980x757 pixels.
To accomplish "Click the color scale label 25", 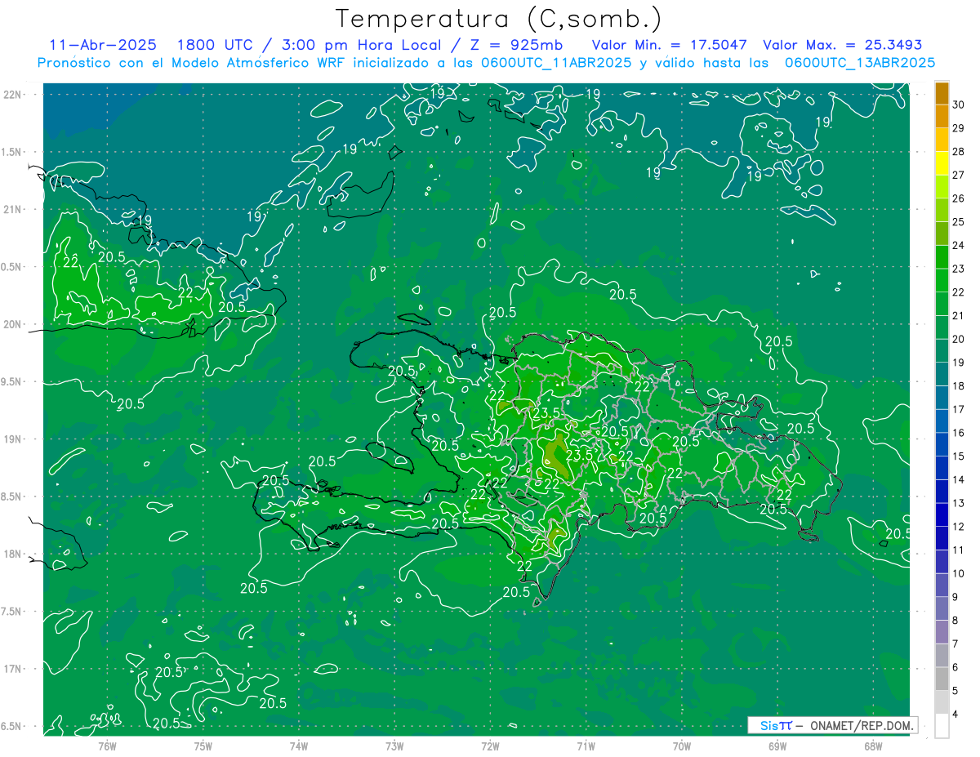I will [x=959, y=221].
